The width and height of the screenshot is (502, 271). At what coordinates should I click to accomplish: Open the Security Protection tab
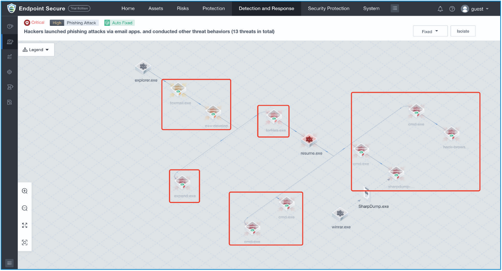(329, 8)
